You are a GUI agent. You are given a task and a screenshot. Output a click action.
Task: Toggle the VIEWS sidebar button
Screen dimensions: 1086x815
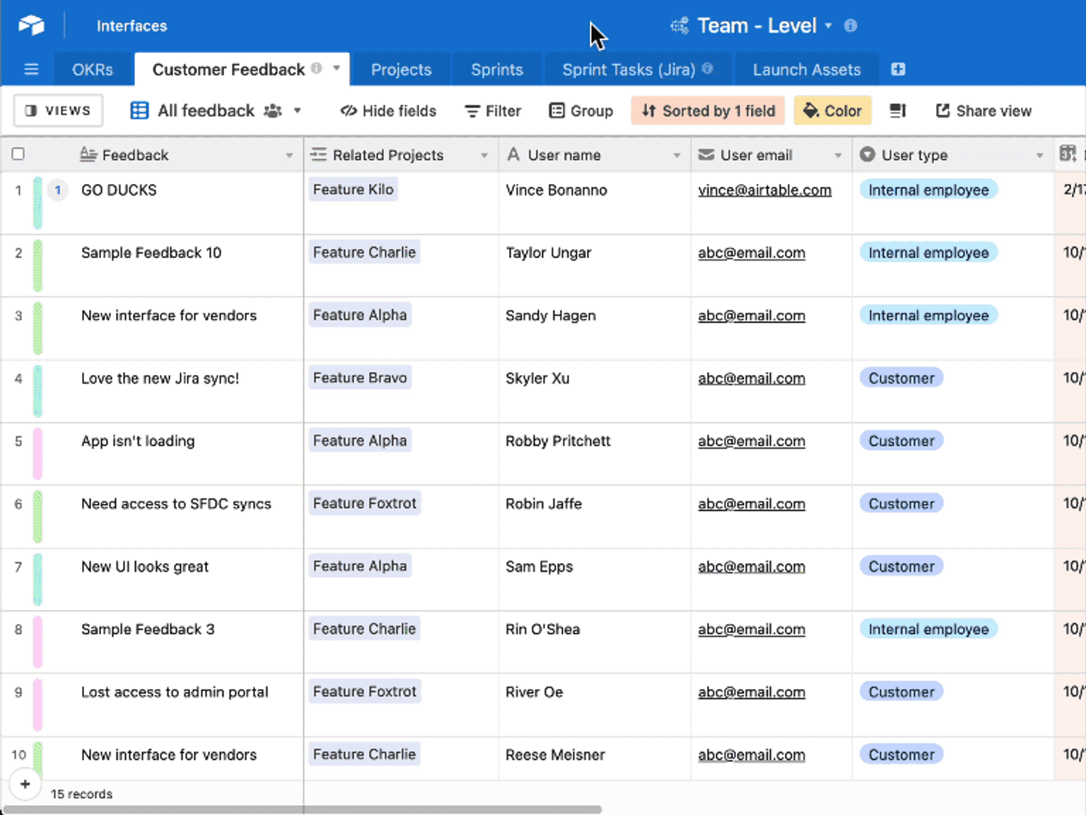pos(58,111)
